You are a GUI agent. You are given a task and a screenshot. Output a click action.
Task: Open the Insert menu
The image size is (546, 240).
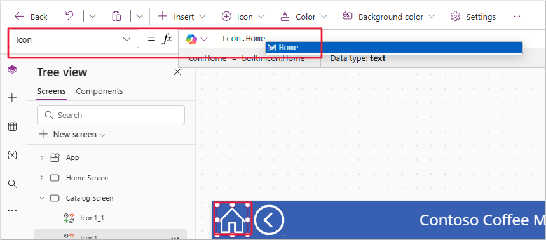click(182, 17)
